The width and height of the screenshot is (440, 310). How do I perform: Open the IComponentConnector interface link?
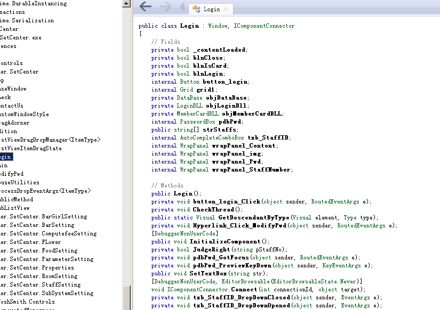pos(264,26)
